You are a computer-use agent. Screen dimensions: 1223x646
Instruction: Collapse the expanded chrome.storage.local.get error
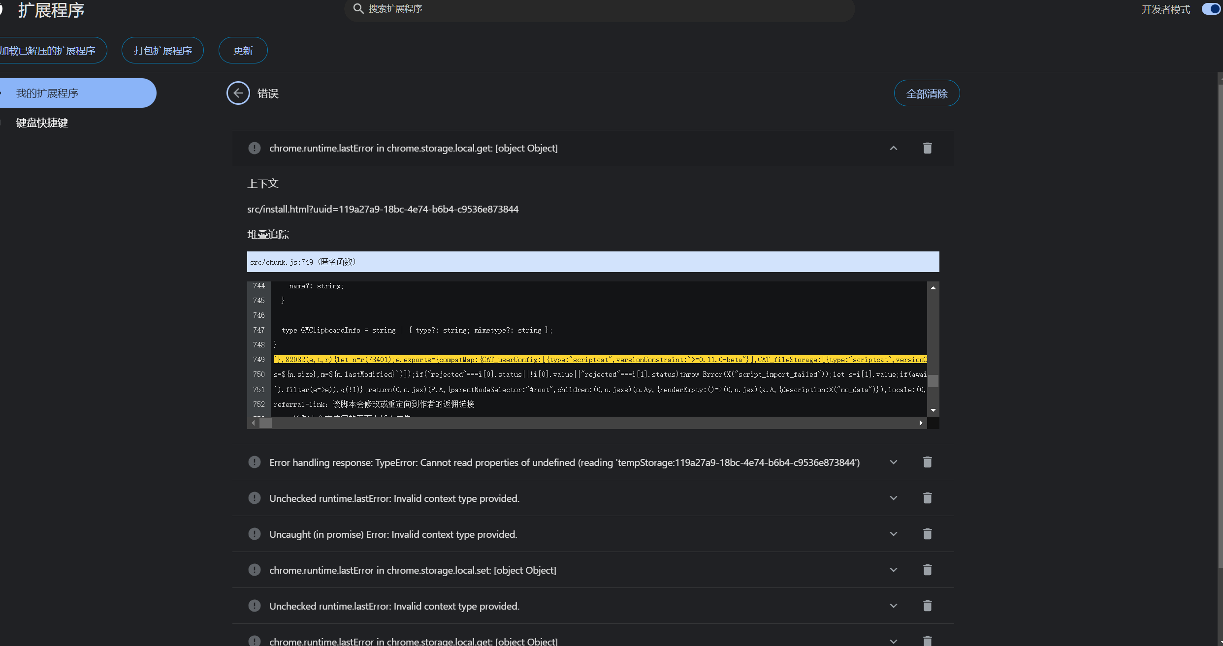click(894, 148)
